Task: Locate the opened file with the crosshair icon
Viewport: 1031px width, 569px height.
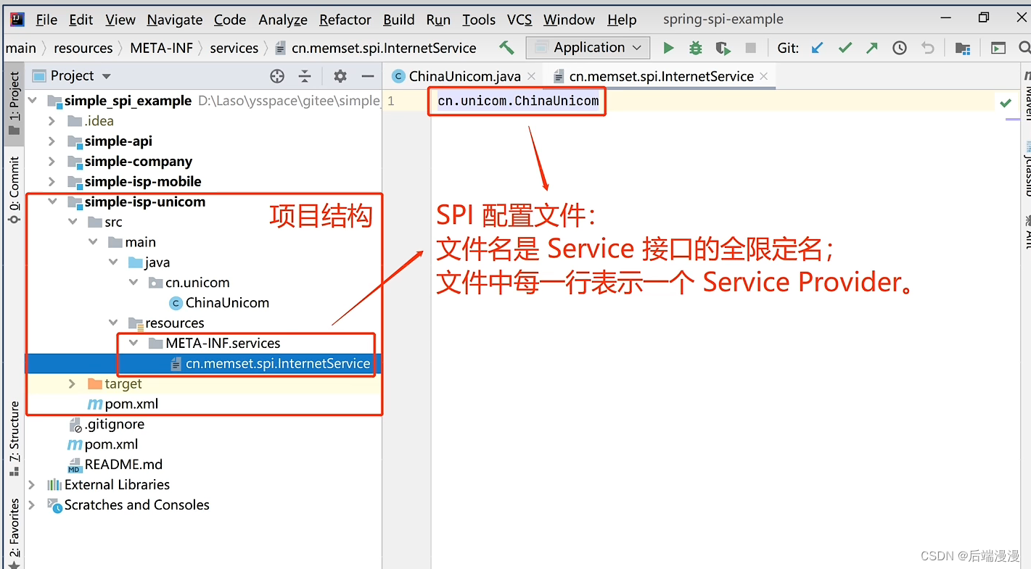Action: (x=277, y=76)
